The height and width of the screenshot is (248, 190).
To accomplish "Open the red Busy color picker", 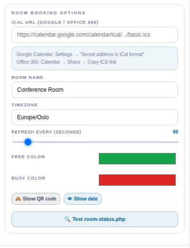I will [x=137, y=180].
